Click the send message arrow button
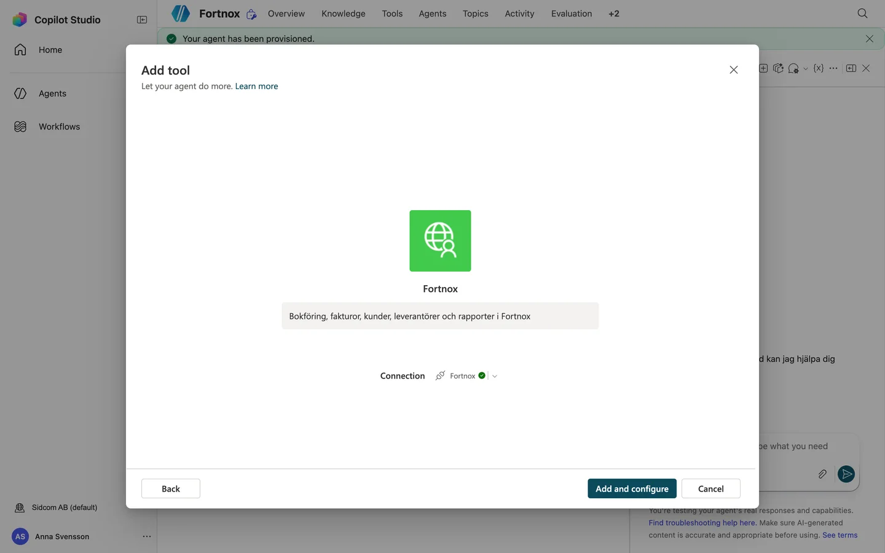 click(x=846, y=474)
